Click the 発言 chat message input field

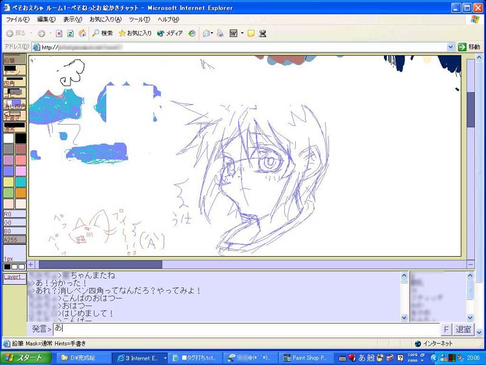point(243,329)
